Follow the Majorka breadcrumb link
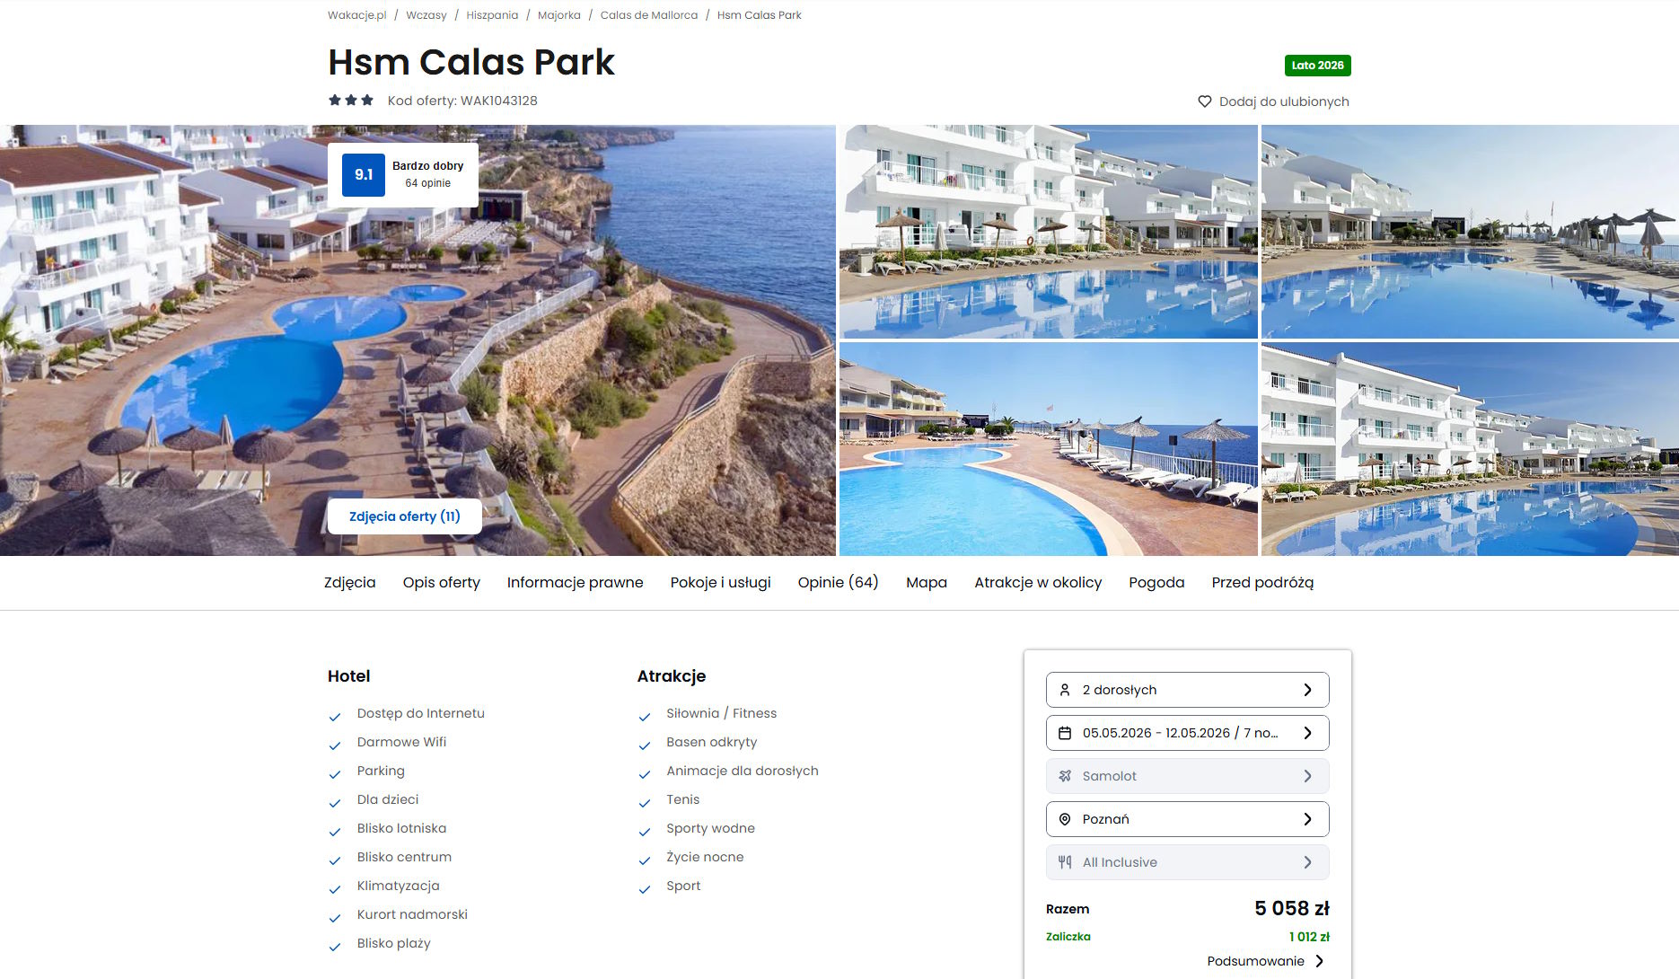The height and width of the screenshot is (979, 1679). (x=558, y=15)
